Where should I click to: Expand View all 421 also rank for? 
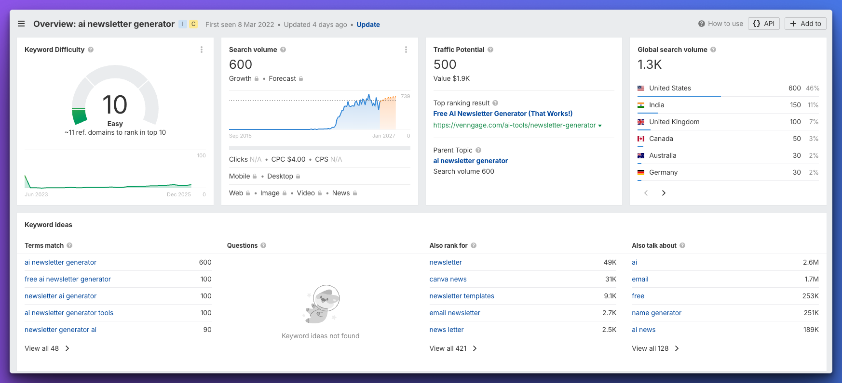(x=453, y=348)
